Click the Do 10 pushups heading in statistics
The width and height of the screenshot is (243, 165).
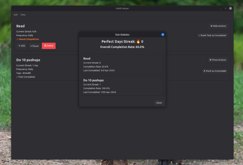pyautogui.click(x=94, y=80)
